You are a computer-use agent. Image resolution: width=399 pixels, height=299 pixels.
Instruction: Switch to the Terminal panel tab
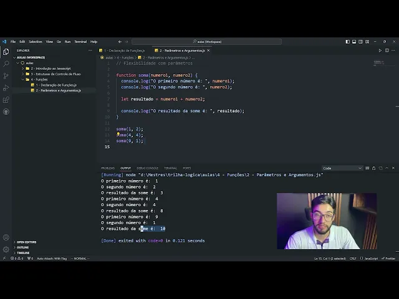170,168
